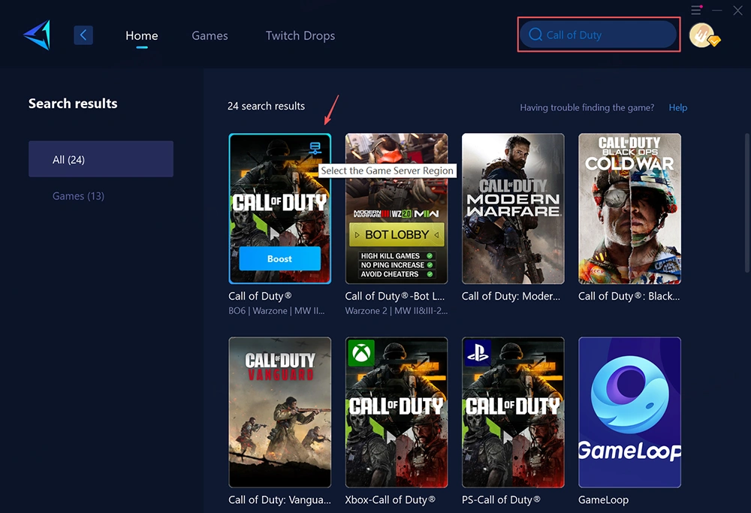This screenshot has height=513, width=751.
Task: Open Call of Duty Bot Lobby thumbnail
Action: pyautogui.click(x=397, y=208)
